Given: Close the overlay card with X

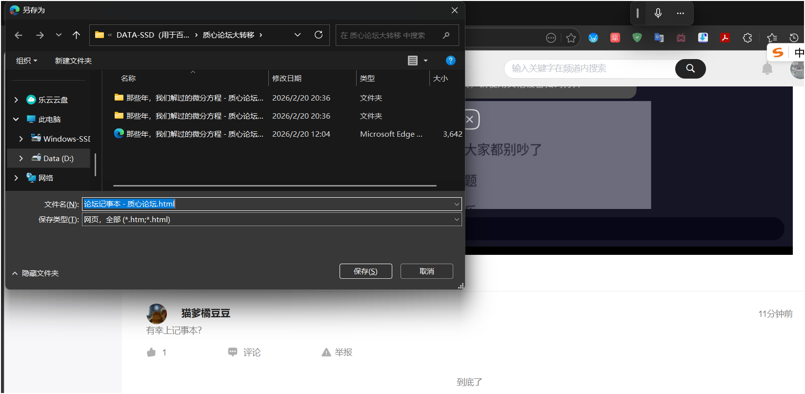Looking at the screenshot, I should (x=469, y=119).
